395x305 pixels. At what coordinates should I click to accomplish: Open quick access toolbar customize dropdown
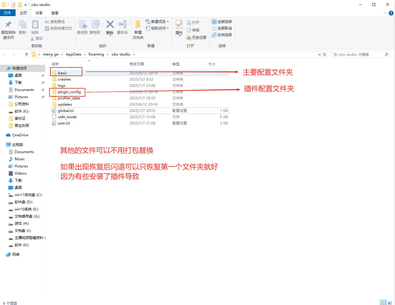26,5
